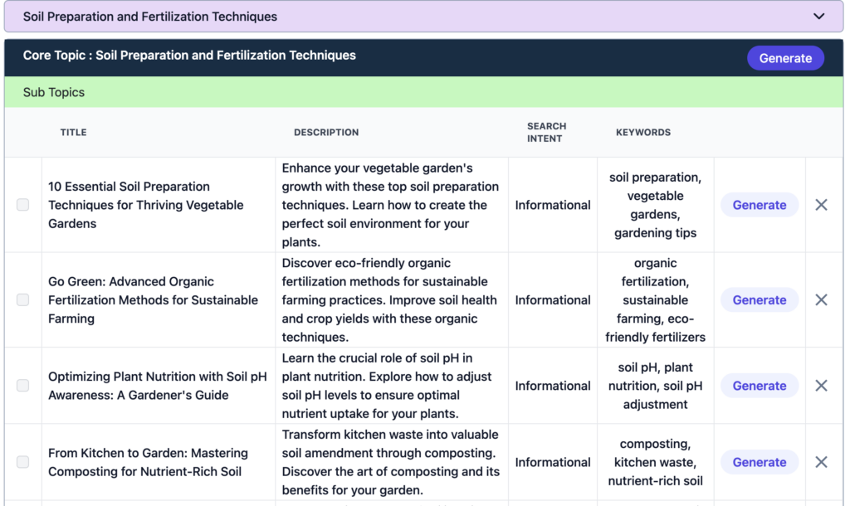Click the Core Topic Generate button
This screenshot has height=506, width=850.
(784, 58)
